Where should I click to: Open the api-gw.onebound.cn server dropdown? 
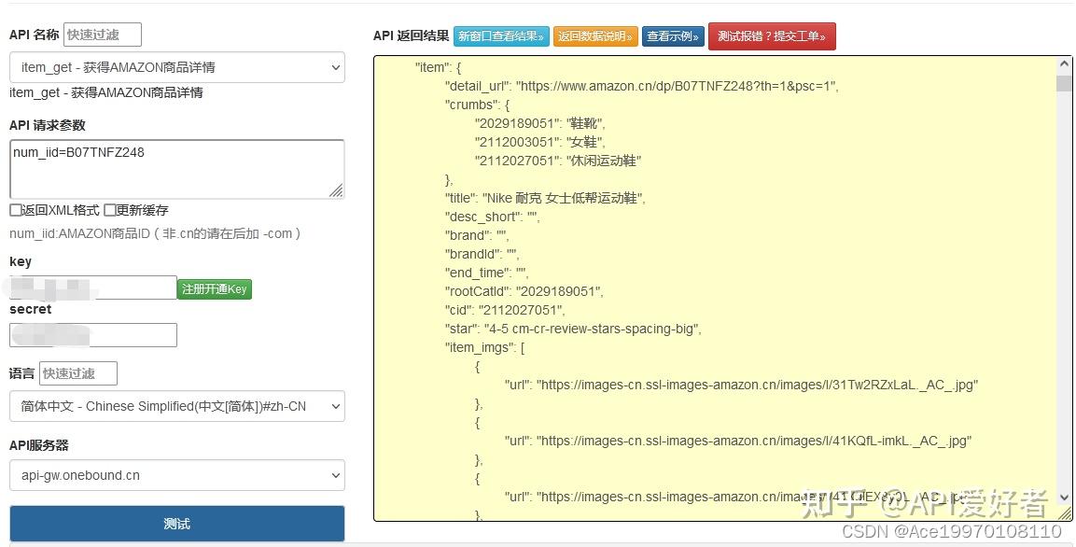click(x=175, y=475)
